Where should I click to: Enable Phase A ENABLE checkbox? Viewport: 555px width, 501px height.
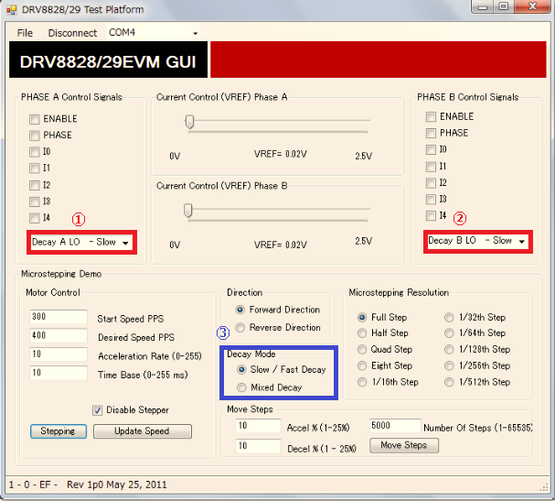pyautogui.click(x=35, y=119)
